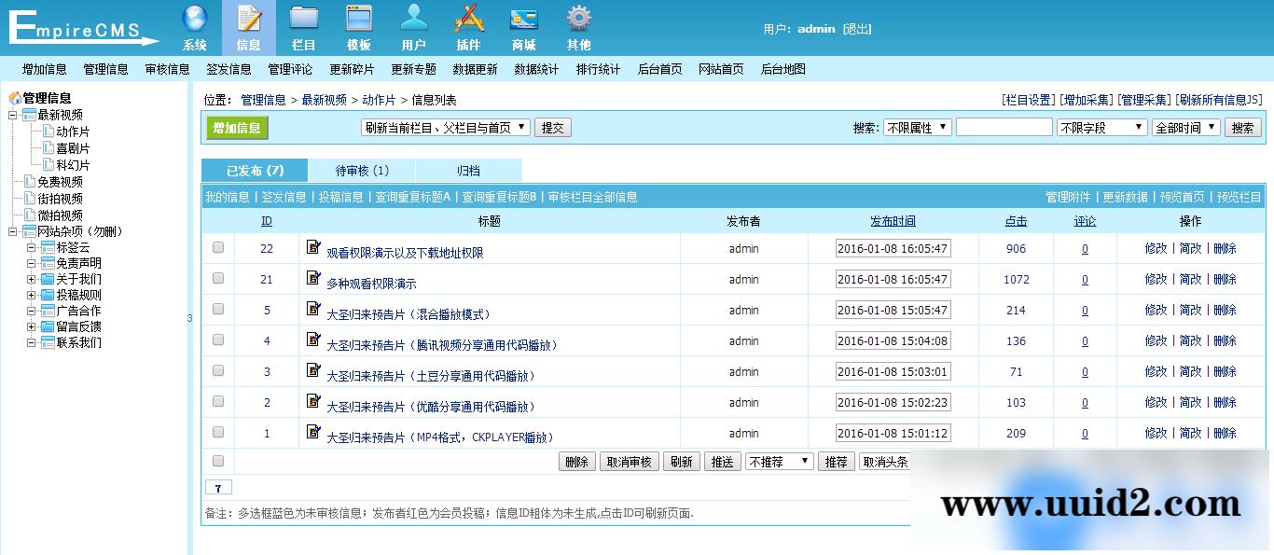Click the green 增加信息 button
The height and width of the screenshot is (555, 1274).
(x=237, y=126)
